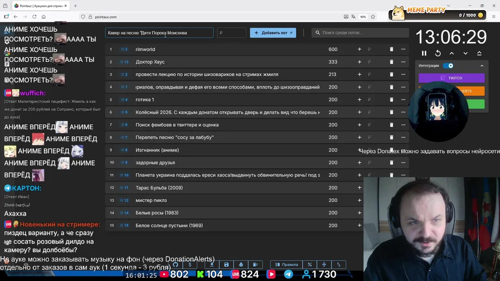Viewport: 500px width, 281px height.
Task: Open more options for rimworld lot
Action: pyautogui.click(x=403, y=49)
